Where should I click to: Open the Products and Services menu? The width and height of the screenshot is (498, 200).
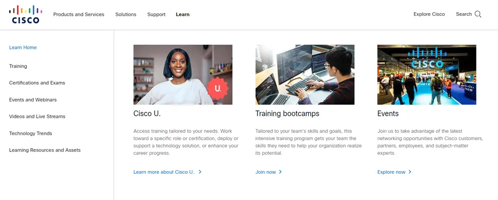pyautogui.click(x=79, y=14)
